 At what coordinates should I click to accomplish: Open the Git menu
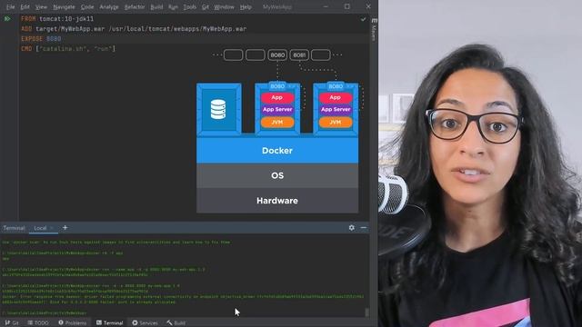(206, 6)
